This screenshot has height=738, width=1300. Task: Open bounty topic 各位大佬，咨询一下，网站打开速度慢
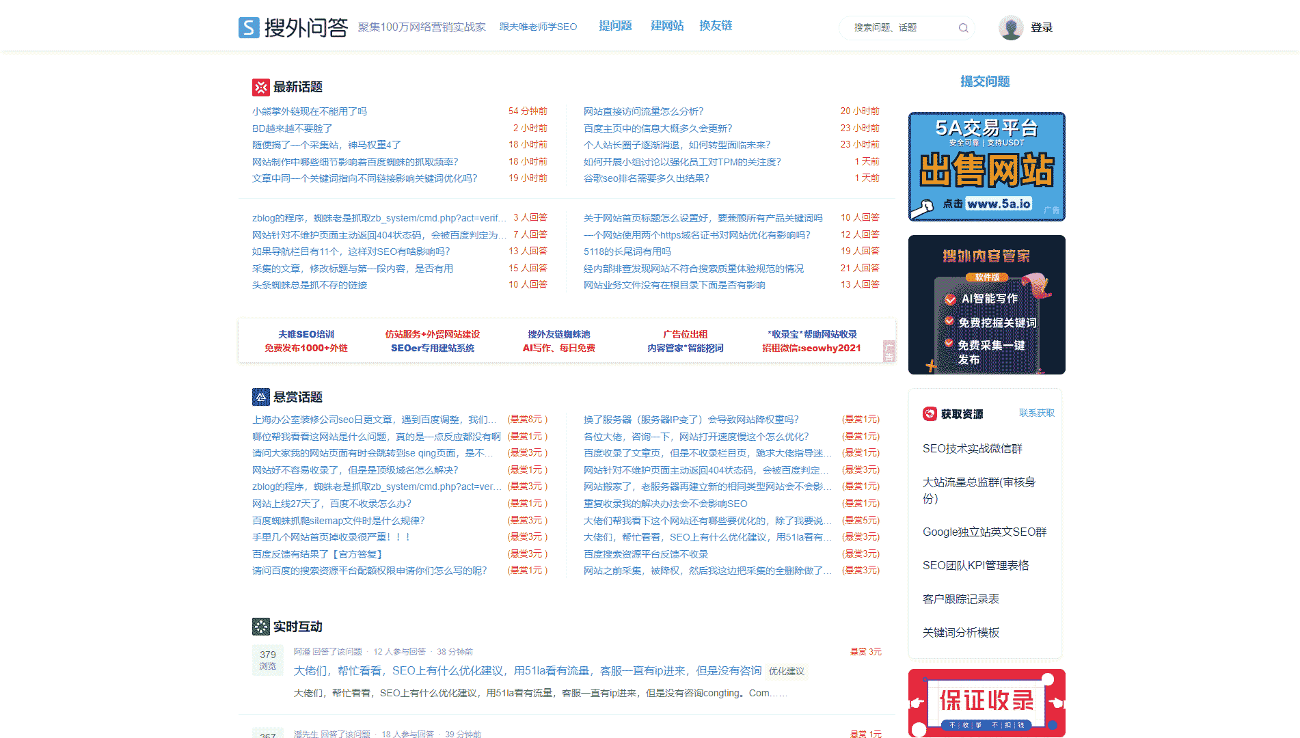696,437
